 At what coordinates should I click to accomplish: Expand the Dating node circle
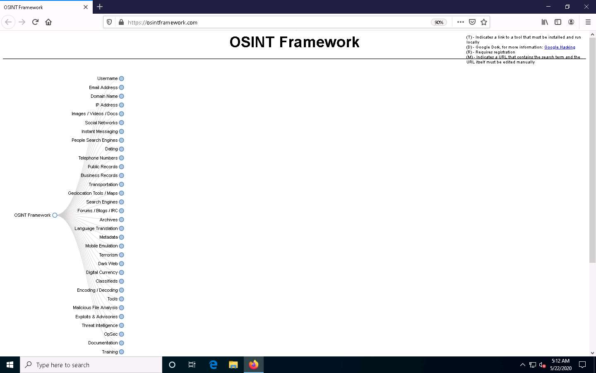coord(122,149)
